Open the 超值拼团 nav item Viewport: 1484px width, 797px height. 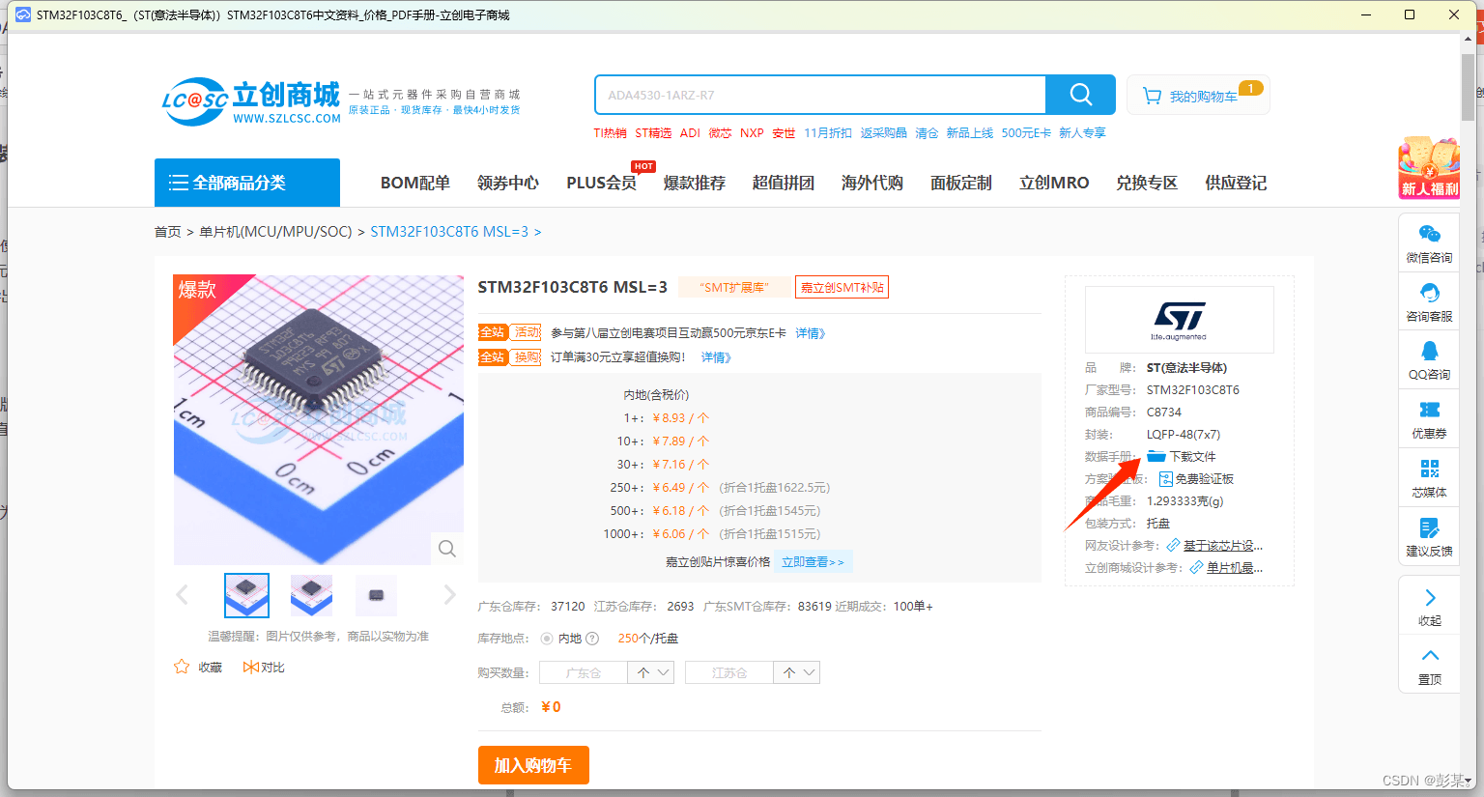click(783, 183)
